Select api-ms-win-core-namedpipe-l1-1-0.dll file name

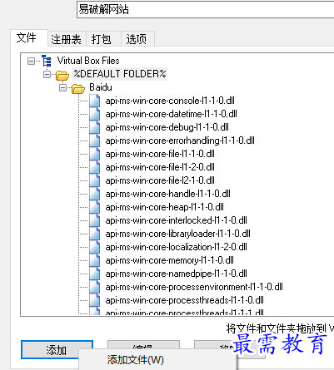click(x=177, y=274)
